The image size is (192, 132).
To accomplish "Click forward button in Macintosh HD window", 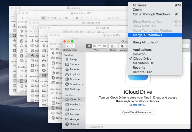I will 27,18.
